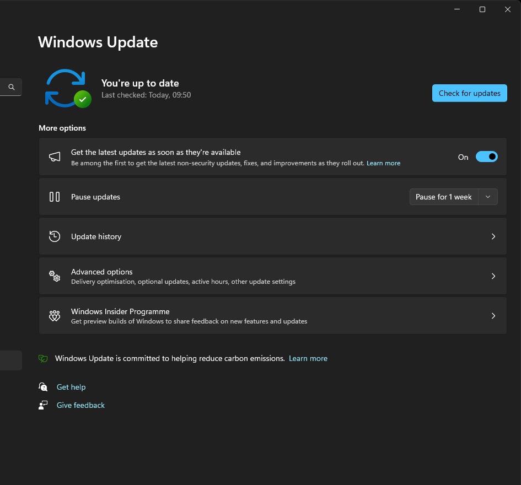Open Learn more link about latest updates
The height and width of the screenshot is (485, 521).
383,163
